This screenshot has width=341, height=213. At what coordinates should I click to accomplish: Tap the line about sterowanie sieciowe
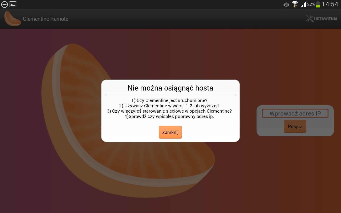click(x=169, y=111)
